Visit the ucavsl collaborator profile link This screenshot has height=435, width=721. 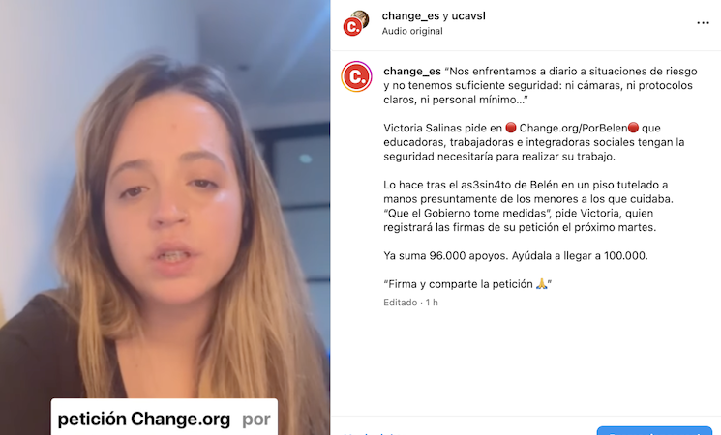(x=468, y=16)
